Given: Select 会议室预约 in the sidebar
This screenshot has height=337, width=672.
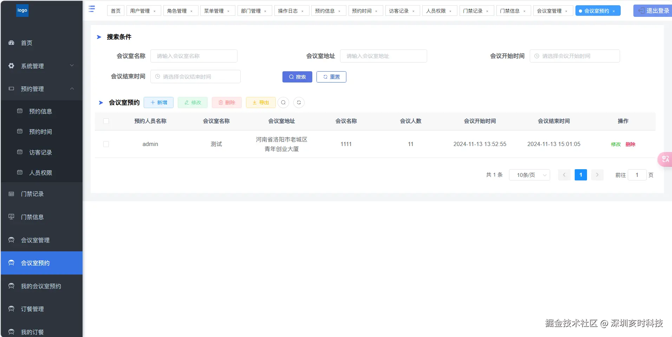Looking at the screenshot, I should click(x=42, y=263).
